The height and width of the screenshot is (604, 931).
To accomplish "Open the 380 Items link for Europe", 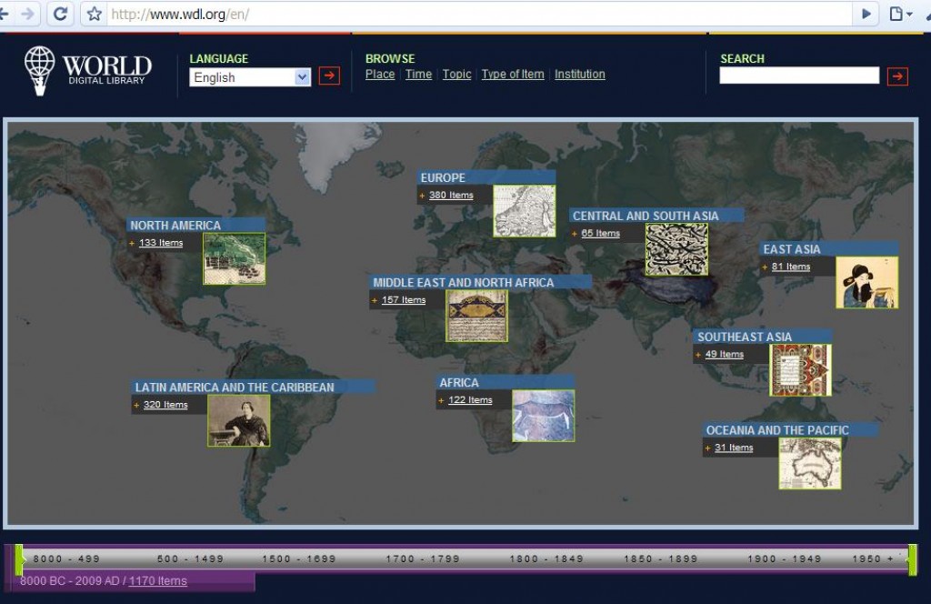I will click(x=453, y=195).
